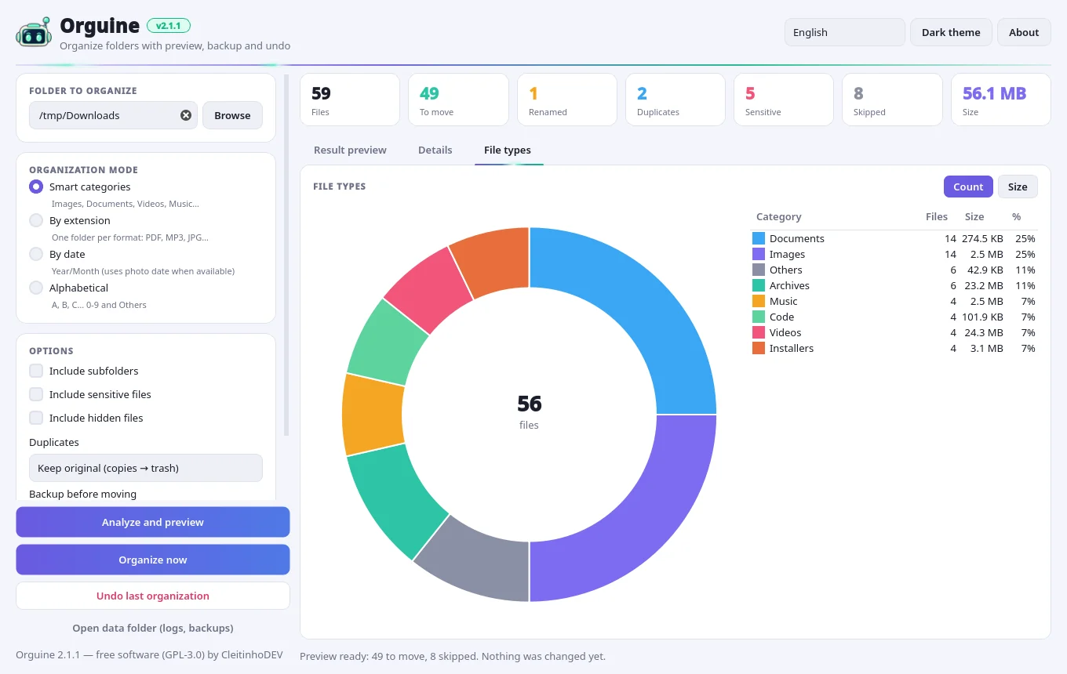This screenshot has width=1067, height=674.
Task: Click the 59 Files stat card
Action: [350, 100]
